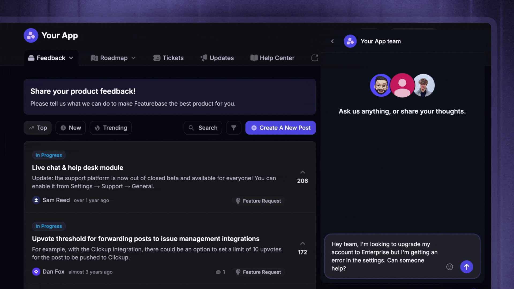This screenshot has height=289, width=514.
Task: Expand the Roadmap dropdown chevron
Action: coord(134,58)
